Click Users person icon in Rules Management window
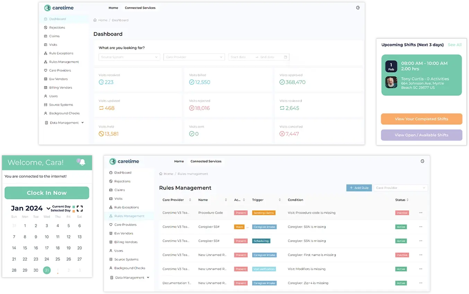 point(111,251)
